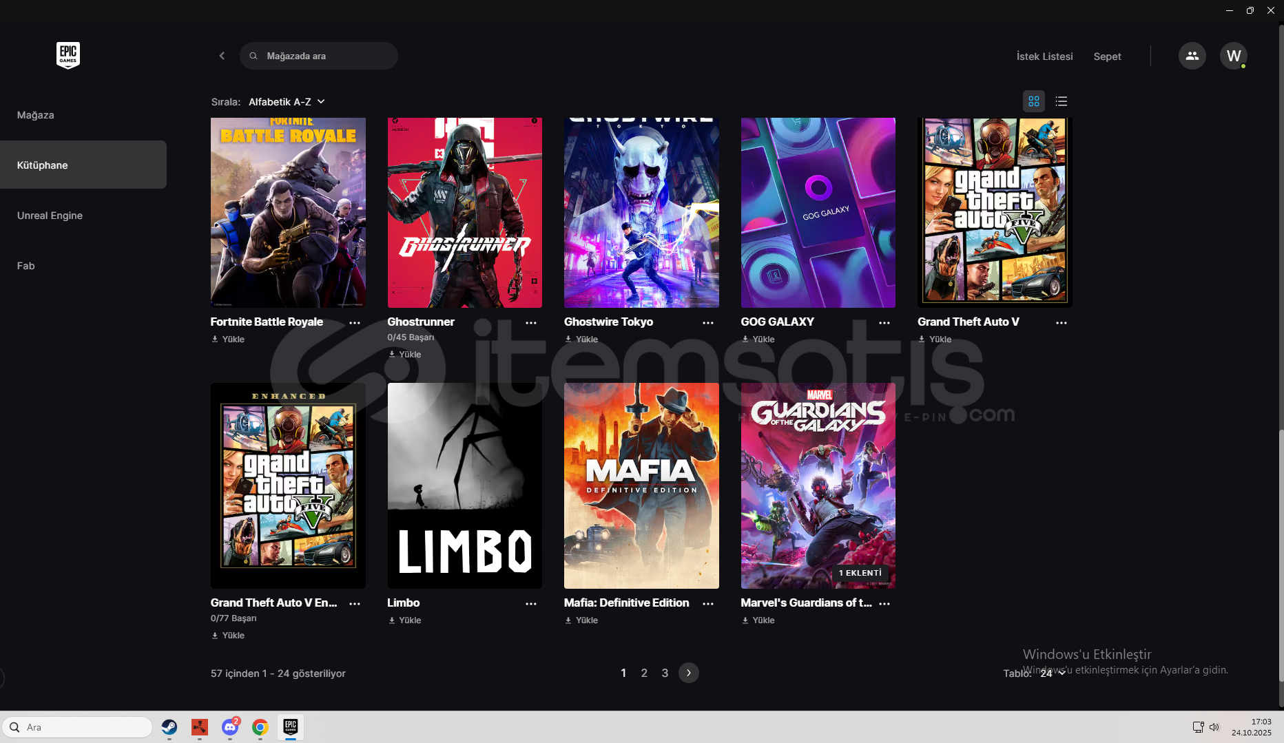Click the Mağazada ara search field

pyautogui.click(x=319, y=56)
